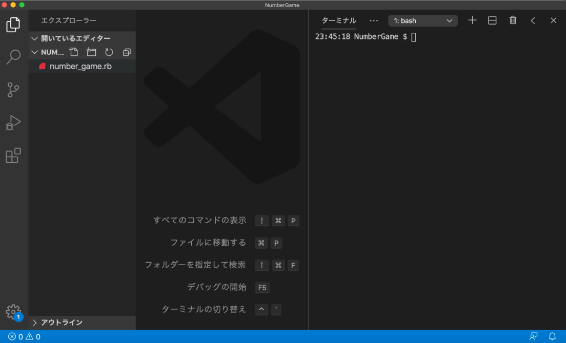Open the Source Control view

[x=13, y=90]
